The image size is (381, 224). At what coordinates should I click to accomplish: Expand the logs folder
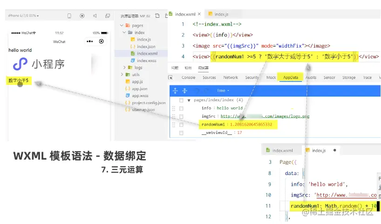[124, 68]
